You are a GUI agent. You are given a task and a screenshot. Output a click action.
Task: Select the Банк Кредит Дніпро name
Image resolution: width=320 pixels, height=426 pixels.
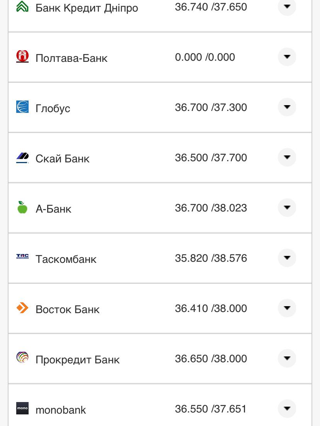(87, 8)
